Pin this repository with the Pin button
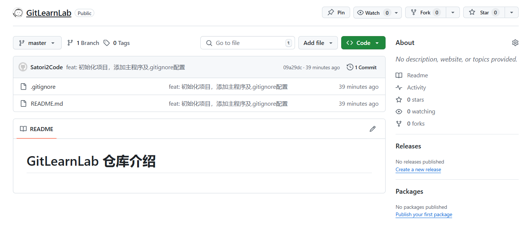 pyautogui.click(x=336, y=13)
